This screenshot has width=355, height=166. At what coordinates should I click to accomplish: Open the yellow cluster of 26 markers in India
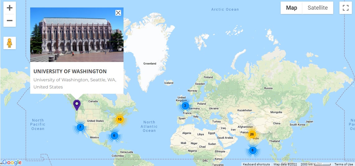(x=252, y=134)
